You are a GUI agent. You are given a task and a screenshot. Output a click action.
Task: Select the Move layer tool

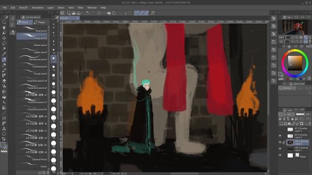pos(4,38)
